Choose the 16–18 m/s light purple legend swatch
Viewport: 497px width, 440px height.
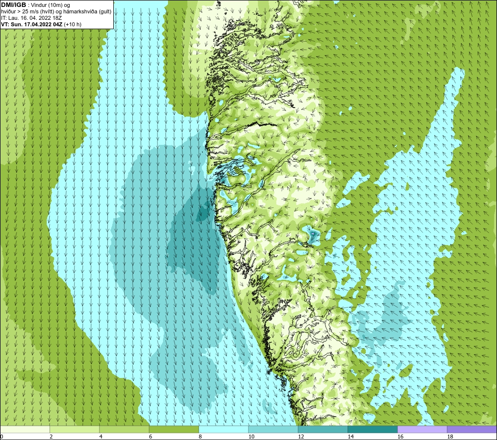[x=422, y=429]
